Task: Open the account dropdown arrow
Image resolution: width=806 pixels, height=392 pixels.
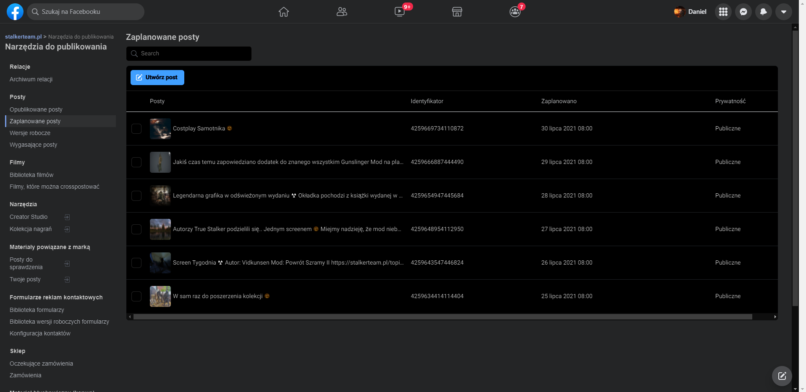Action: click(x=784, y=12)
